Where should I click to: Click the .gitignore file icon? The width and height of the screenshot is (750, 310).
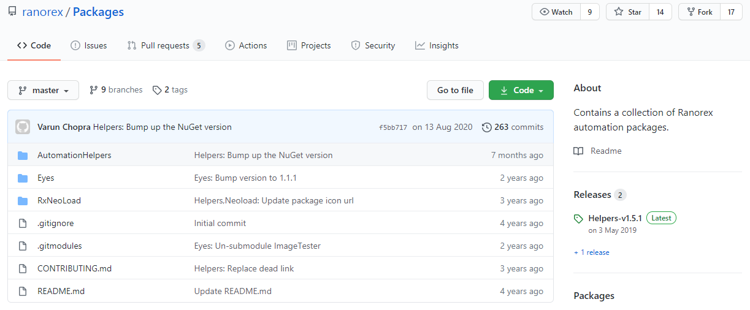[23, 223]
